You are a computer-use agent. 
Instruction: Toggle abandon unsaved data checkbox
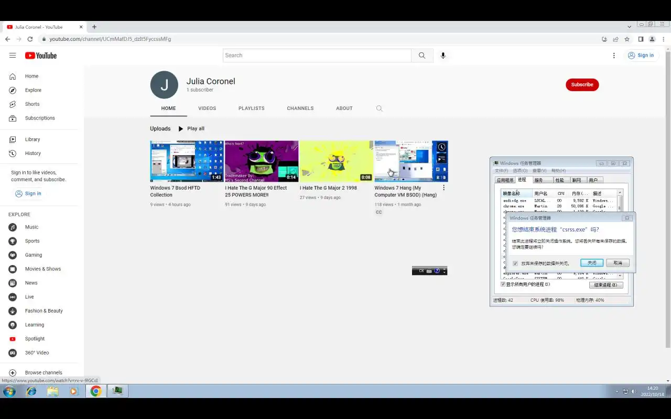[x=515, y=263]
